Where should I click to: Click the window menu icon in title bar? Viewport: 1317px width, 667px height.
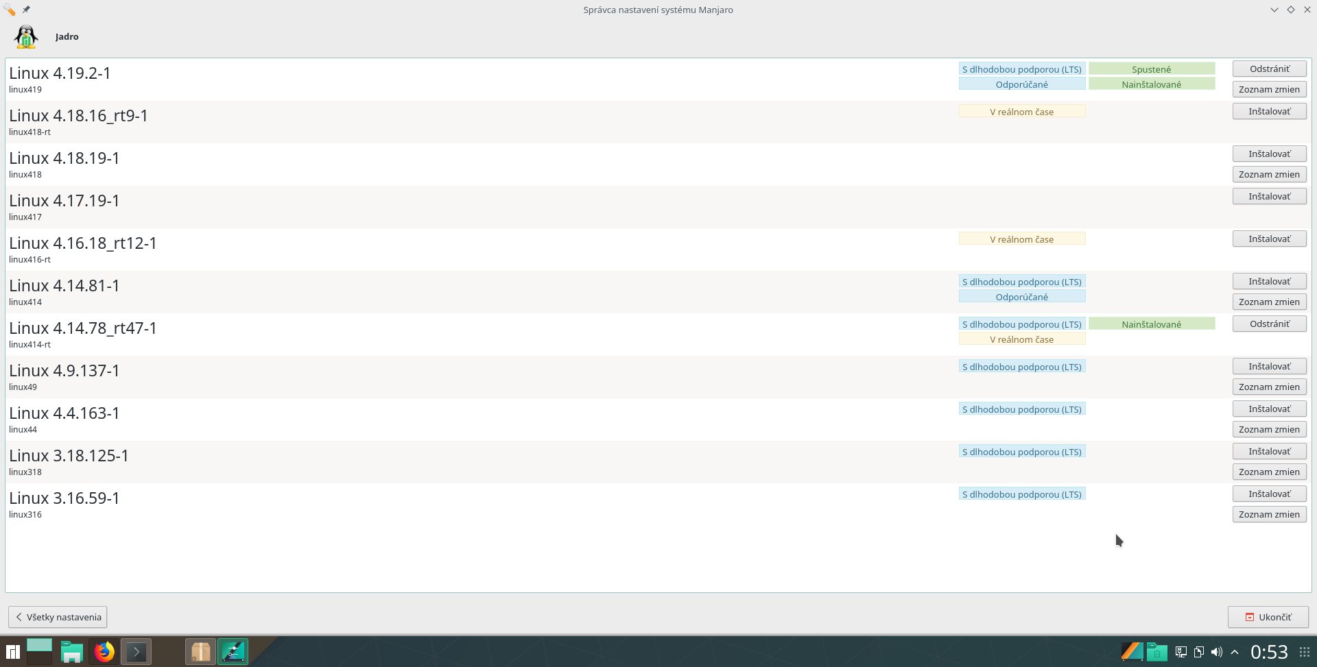coord(10,10)
